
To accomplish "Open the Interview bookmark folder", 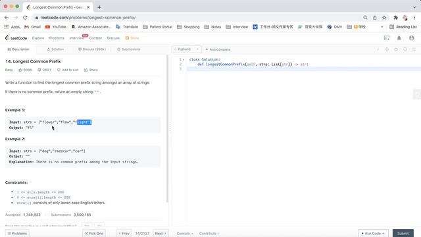I will click(x=237, y=27).
